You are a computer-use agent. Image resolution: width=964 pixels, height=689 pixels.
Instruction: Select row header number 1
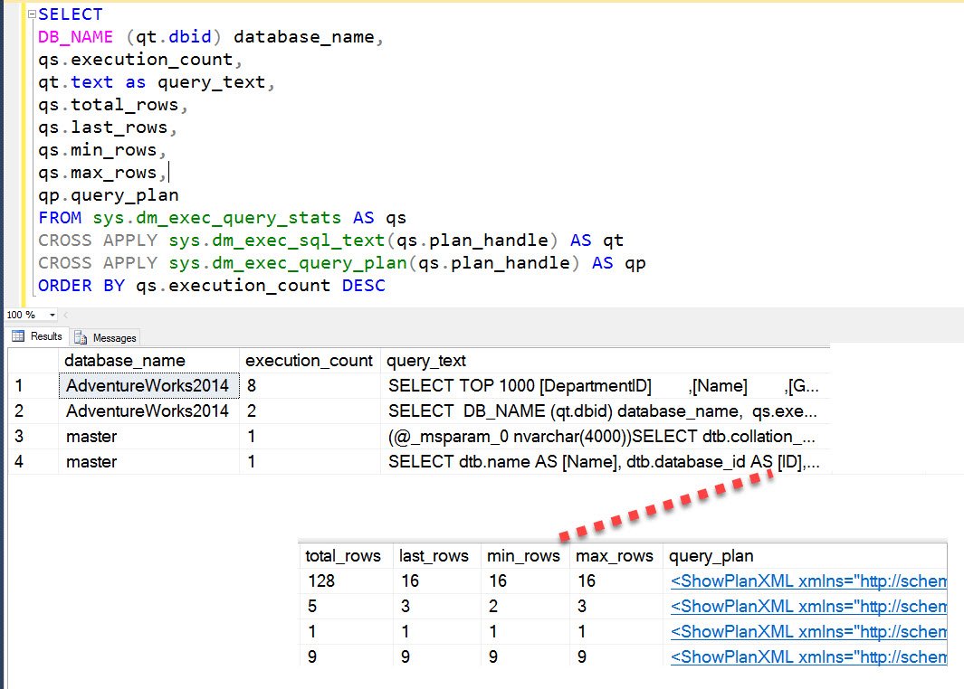tap(33, 386)
